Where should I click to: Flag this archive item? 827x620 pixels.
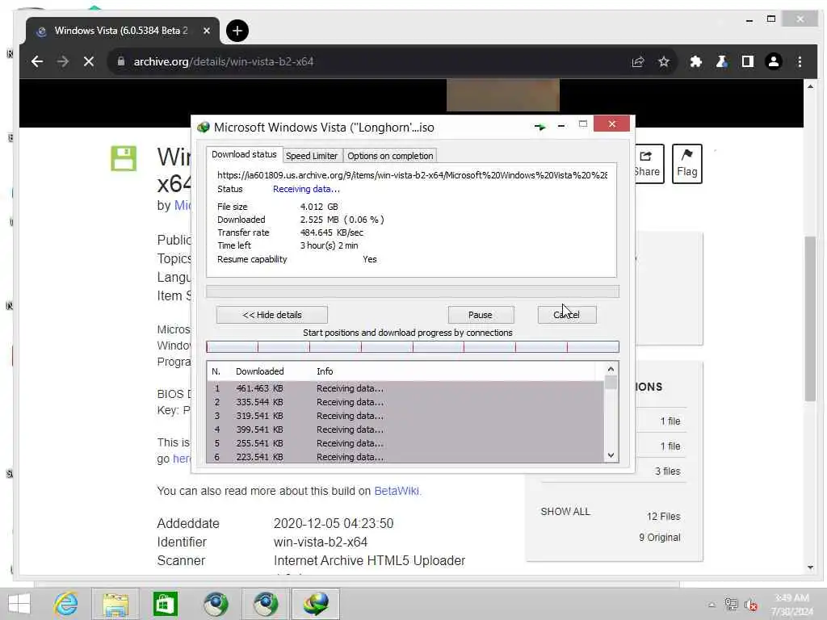point(686,163)
